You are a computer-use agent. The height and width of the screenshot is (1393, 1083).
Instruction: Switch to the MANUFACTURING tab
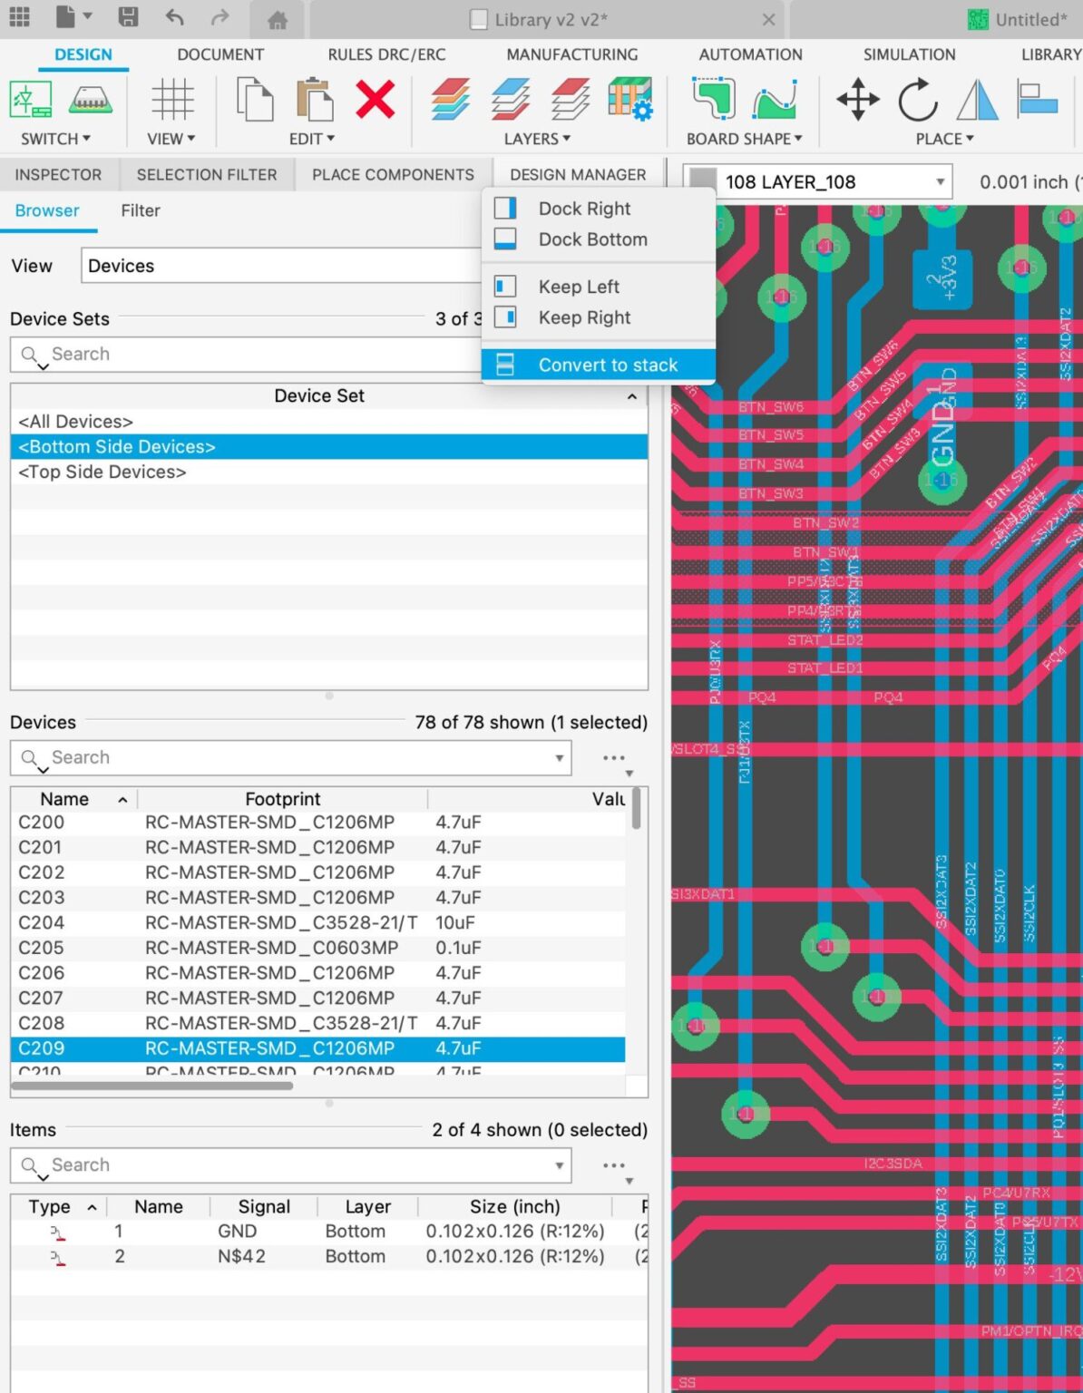571,54
